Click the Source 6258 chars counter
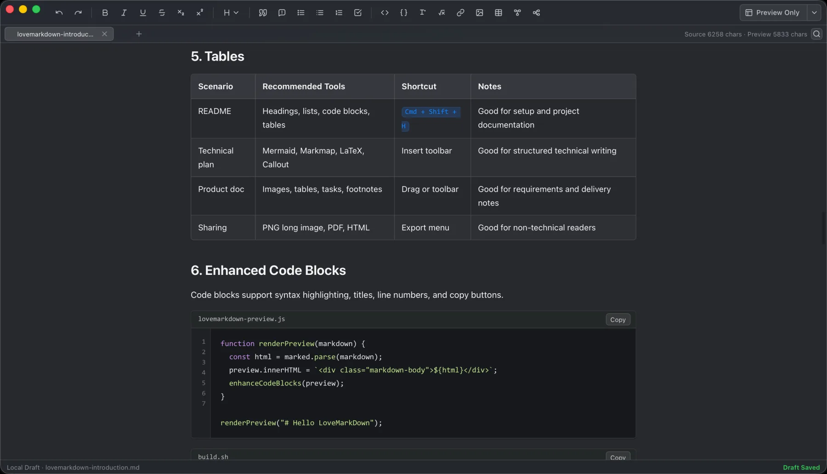 click(713, 34)
